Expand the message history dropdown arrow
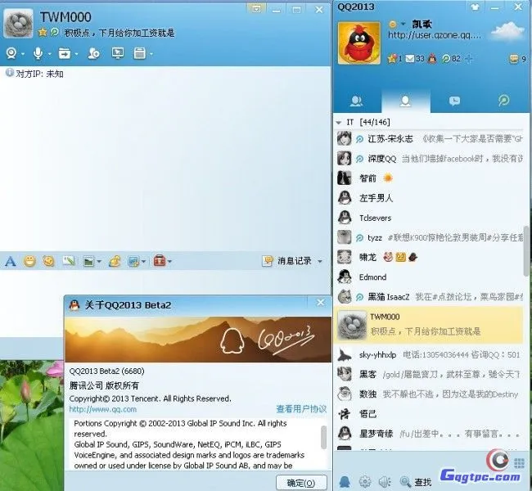 pos(319,261)
